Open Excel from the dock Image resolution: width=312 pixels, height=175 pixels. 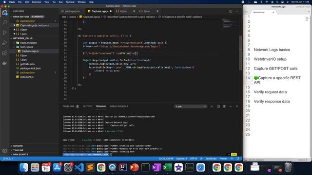tap(167, 167)
